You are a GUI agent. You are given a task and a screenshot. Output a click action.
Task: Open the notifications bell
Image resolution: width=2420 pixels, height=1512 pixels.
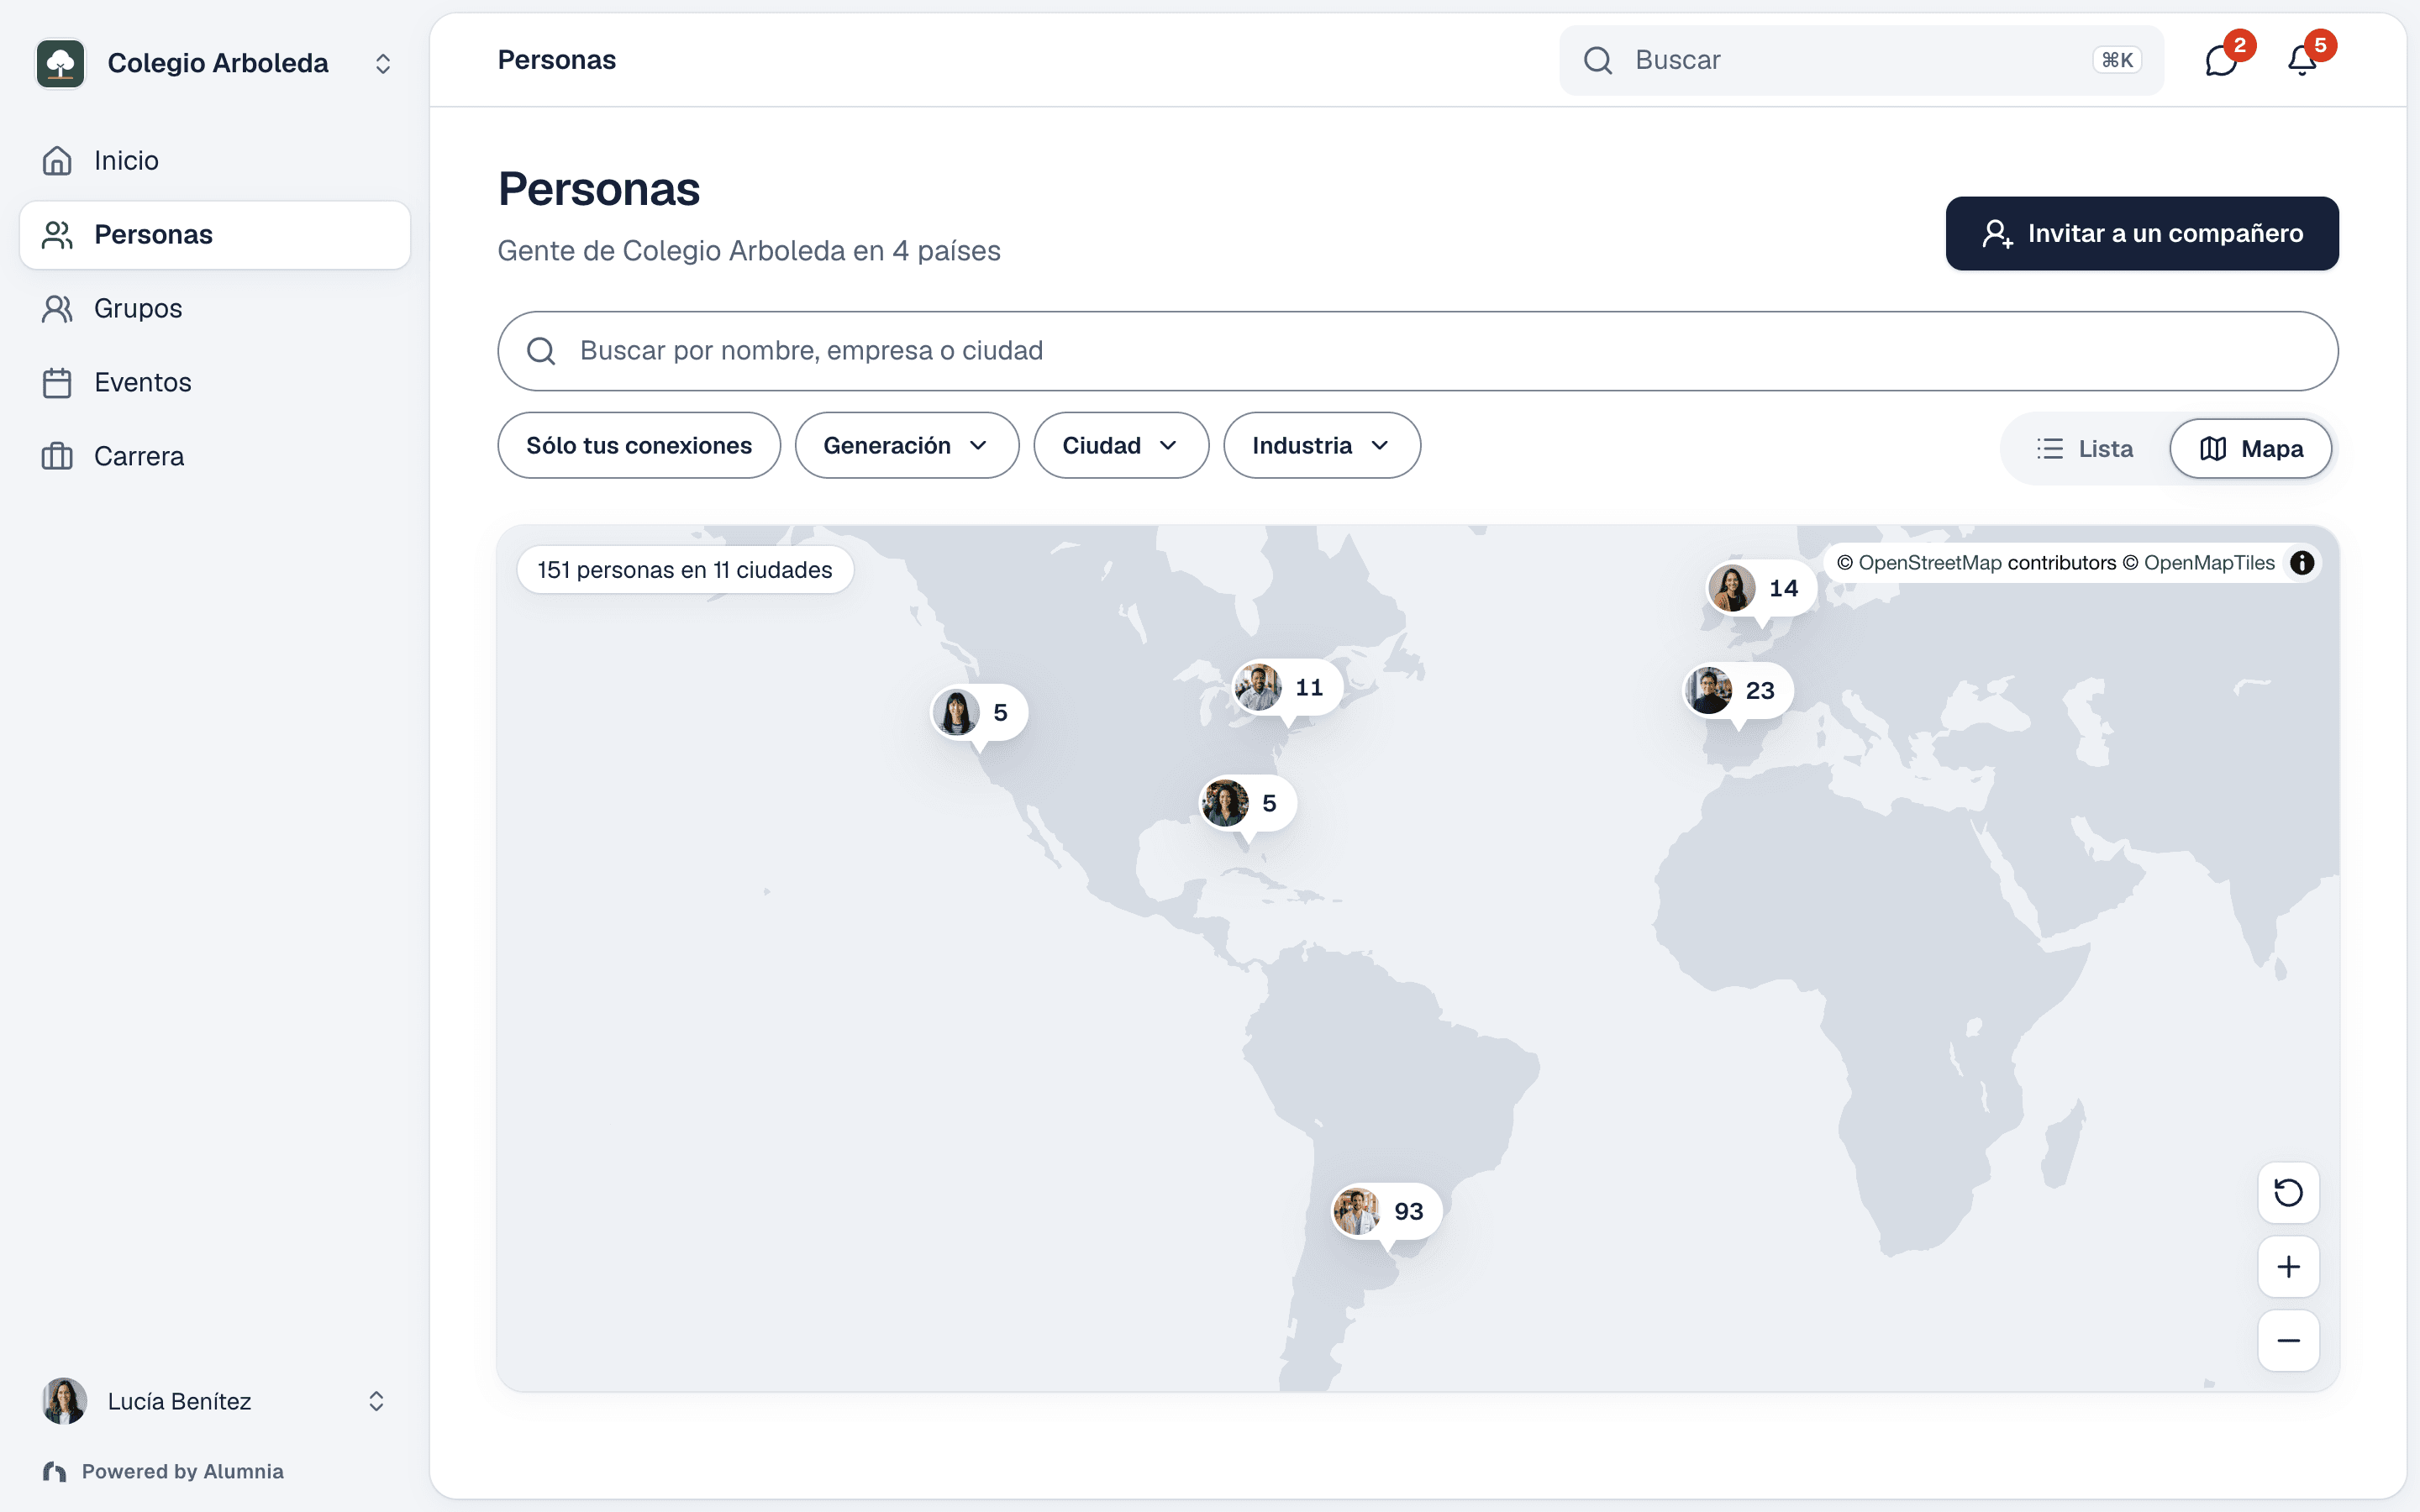[2302, 61]
